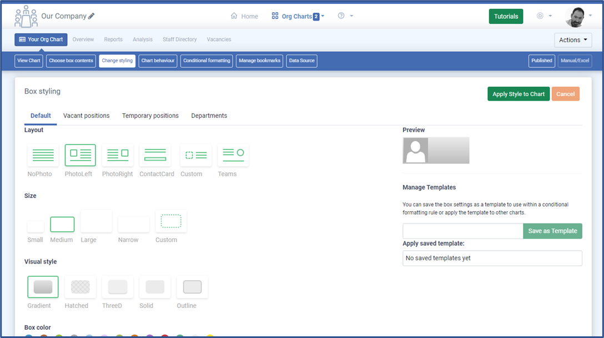The width and height of the screenshot is (604, 338).
Task: Click Apply Style to Chart button
Action: pos(519,94)
